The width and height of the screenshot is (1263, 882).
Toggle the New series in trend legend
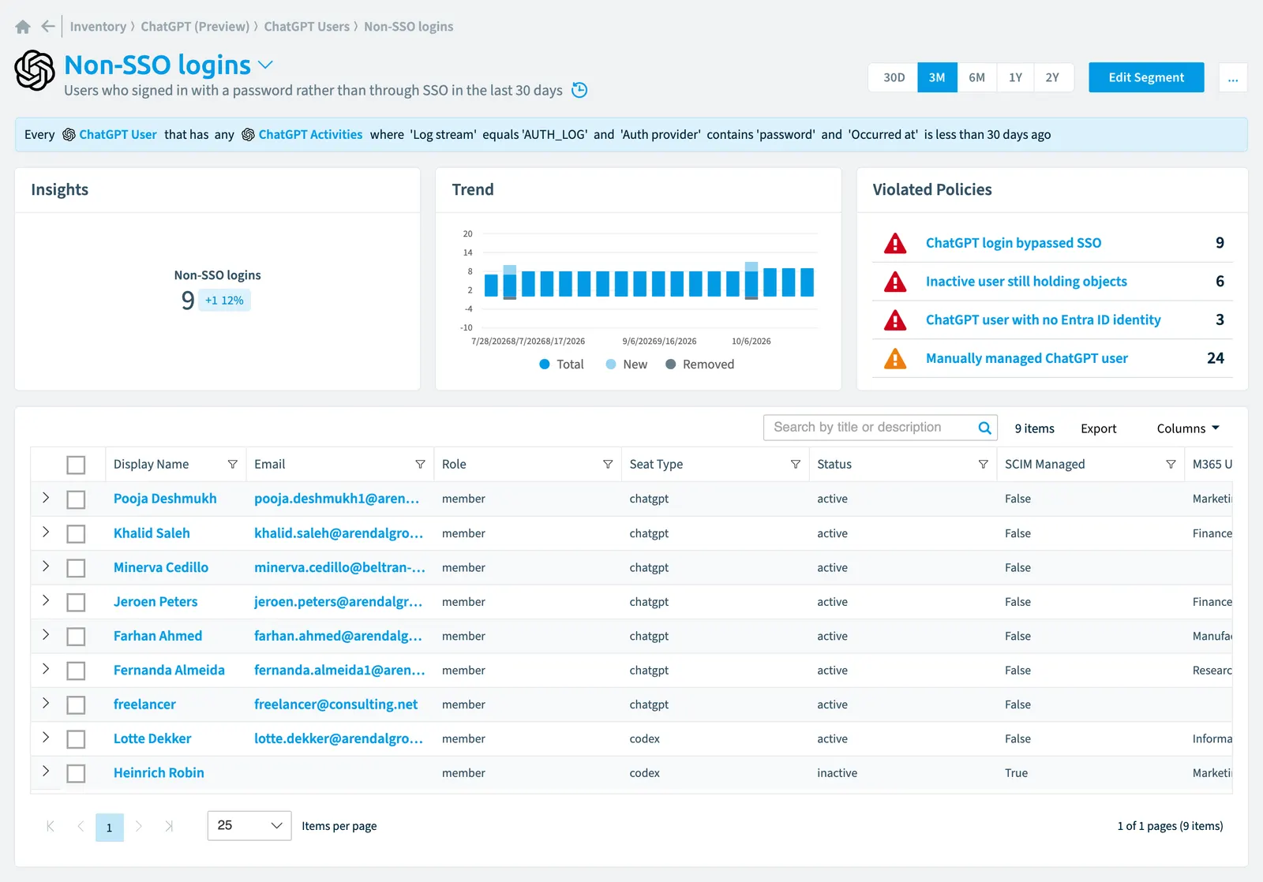627,364
